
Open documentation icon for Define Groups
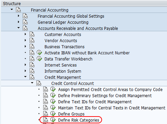click(x=46, y=114)
